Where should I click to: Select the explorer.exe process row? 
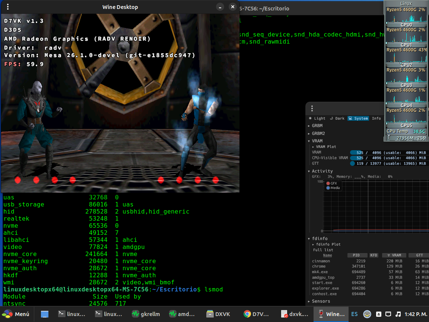370,288
